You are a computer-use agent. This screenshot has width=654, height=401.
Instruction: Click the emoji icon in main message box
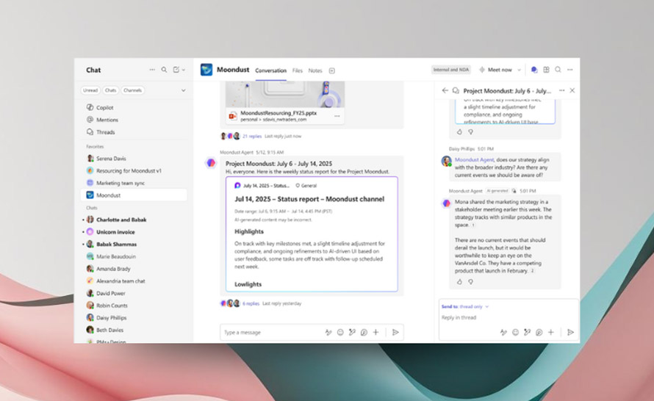point(340,333)
